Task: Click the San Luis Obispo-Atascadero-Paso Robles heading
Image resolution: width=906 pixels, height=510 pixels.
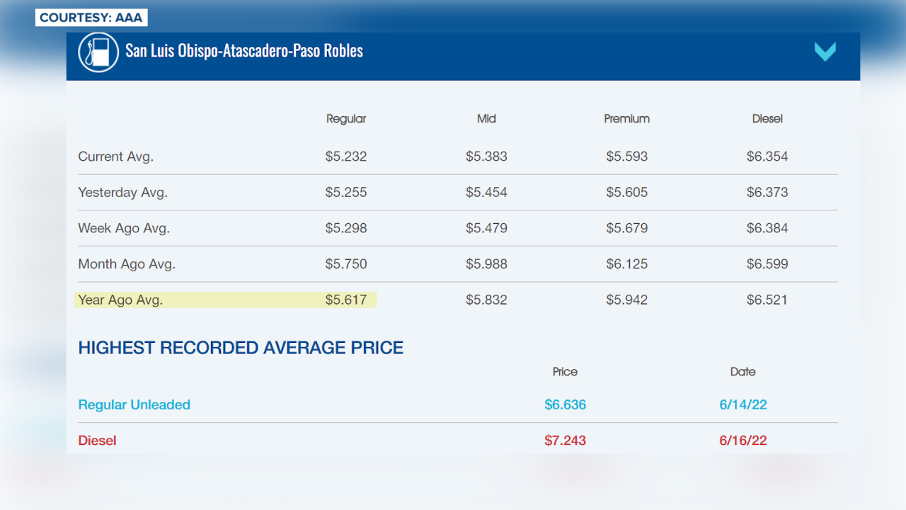Action: coord(244,51)
